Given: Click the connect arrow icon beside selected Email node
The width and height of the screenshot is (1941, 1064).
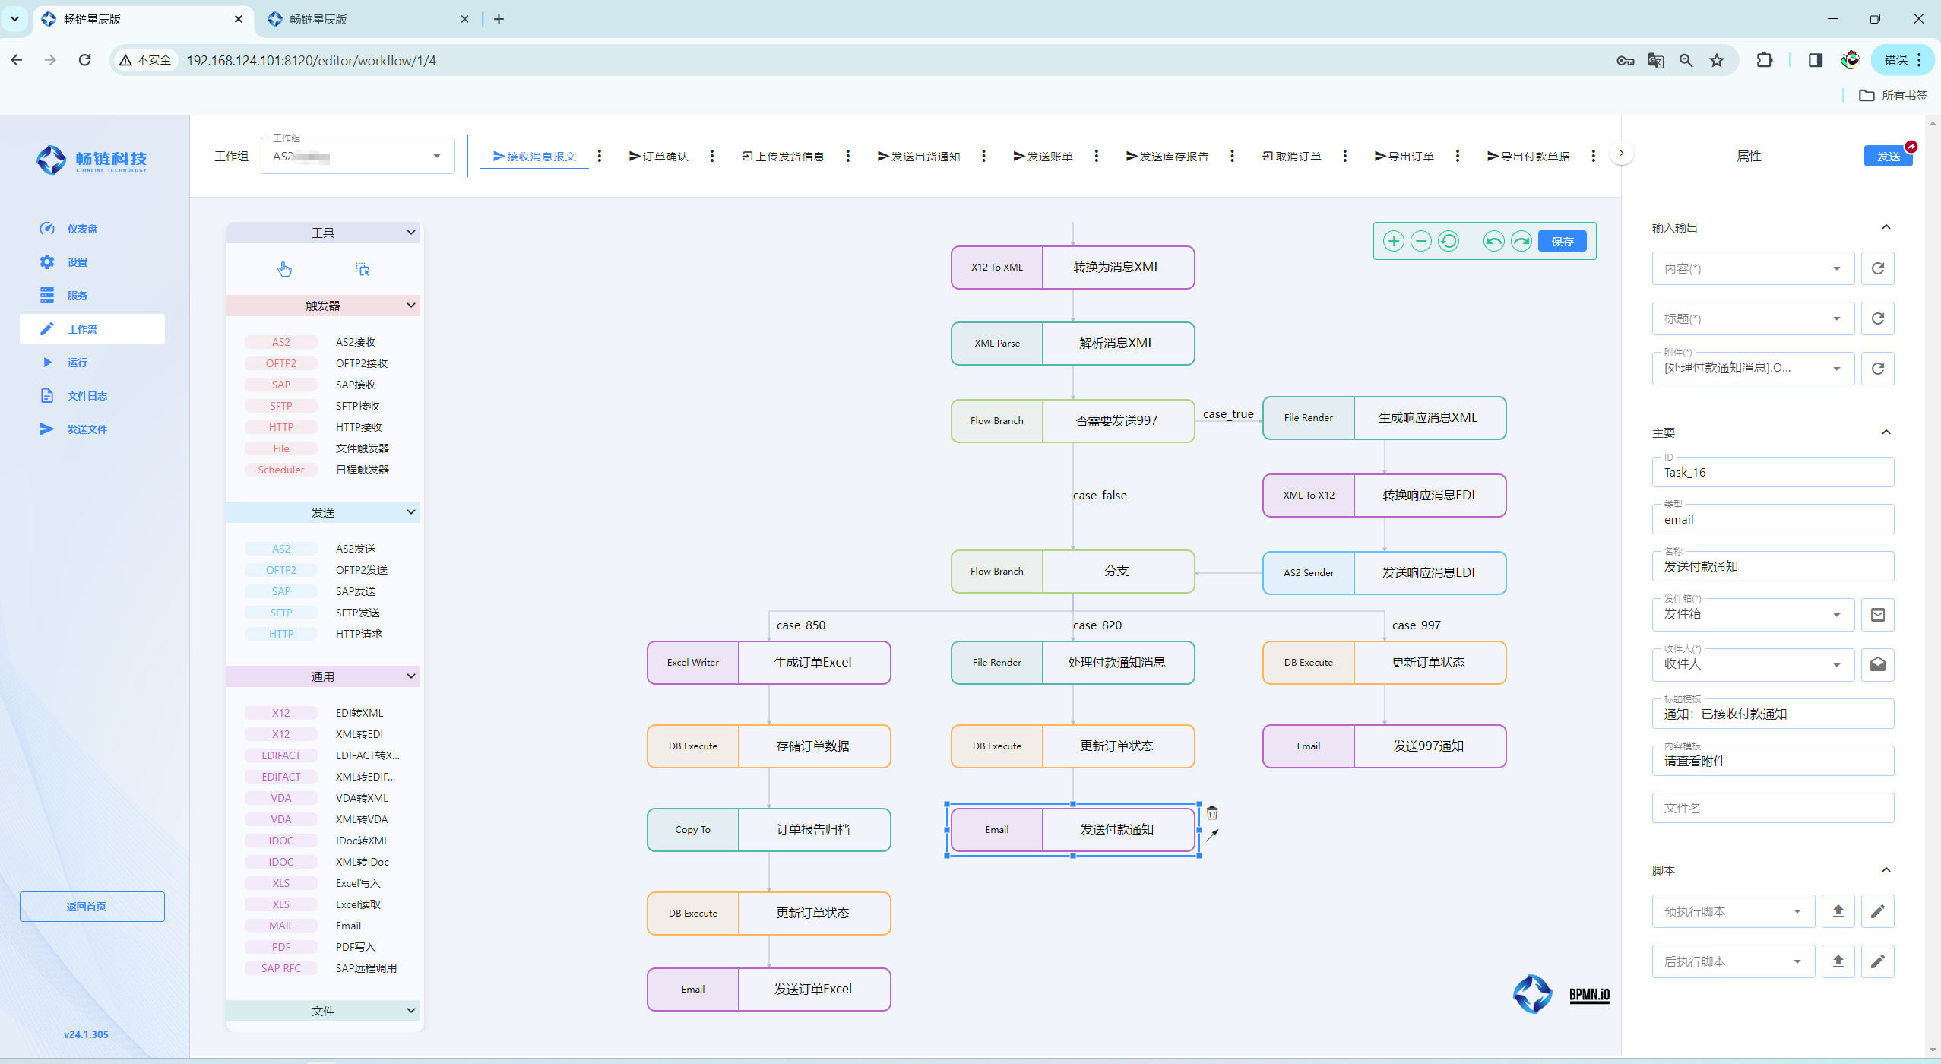Looking at the screenshot, I should [1212, 834].
